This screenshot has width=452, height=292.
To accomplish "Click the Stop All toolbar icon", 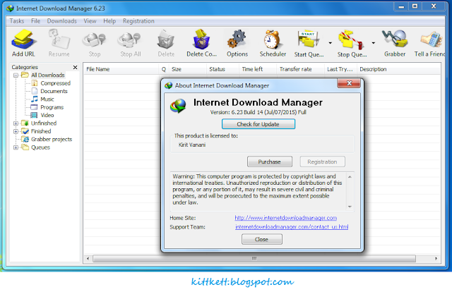I will [130, 39].
